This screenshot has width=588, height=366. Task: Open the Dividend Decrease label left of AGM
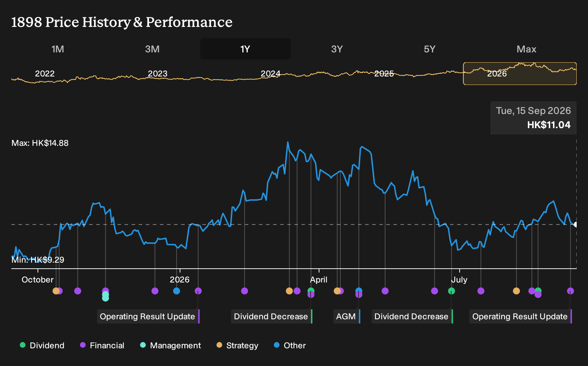click(x=272, y=316)
